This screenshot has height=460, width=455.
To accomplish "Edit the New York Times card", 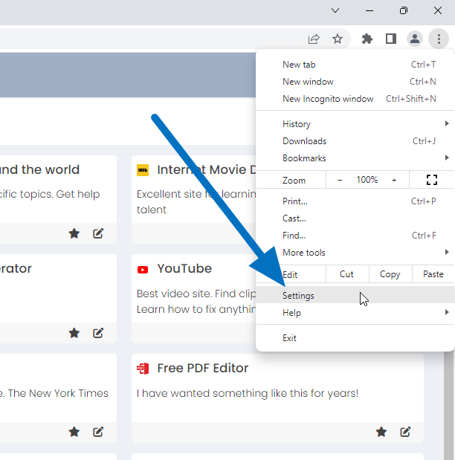I will pos(98,432).
